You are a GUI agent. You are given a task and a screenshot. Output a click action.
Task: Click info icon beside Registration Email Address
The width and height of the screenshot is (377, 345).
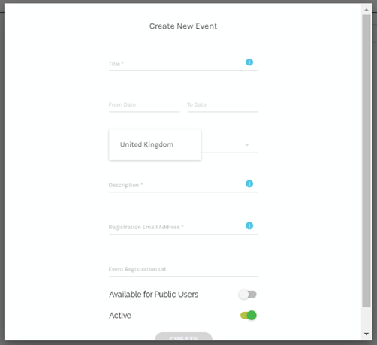tap(249, 225)
